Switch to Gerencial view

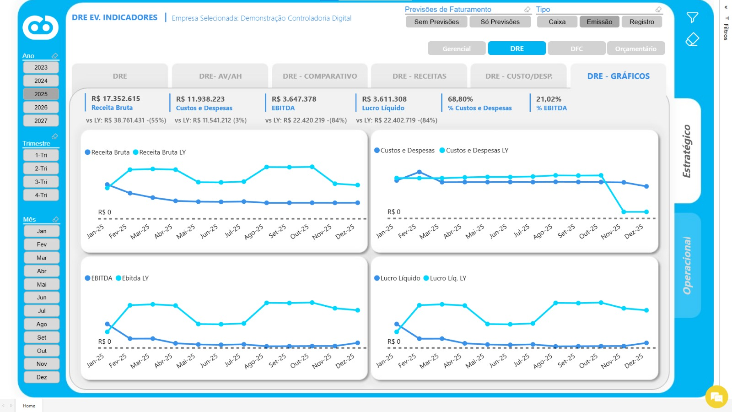coord(457,49)
